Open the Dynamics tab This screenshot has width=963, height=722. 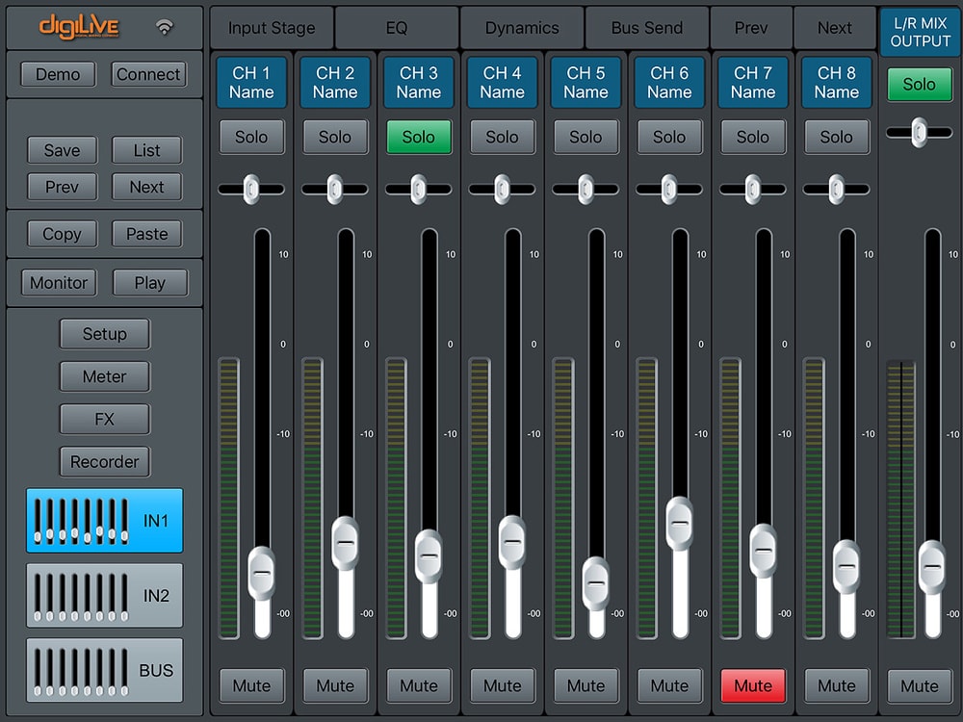click(522, 28)
